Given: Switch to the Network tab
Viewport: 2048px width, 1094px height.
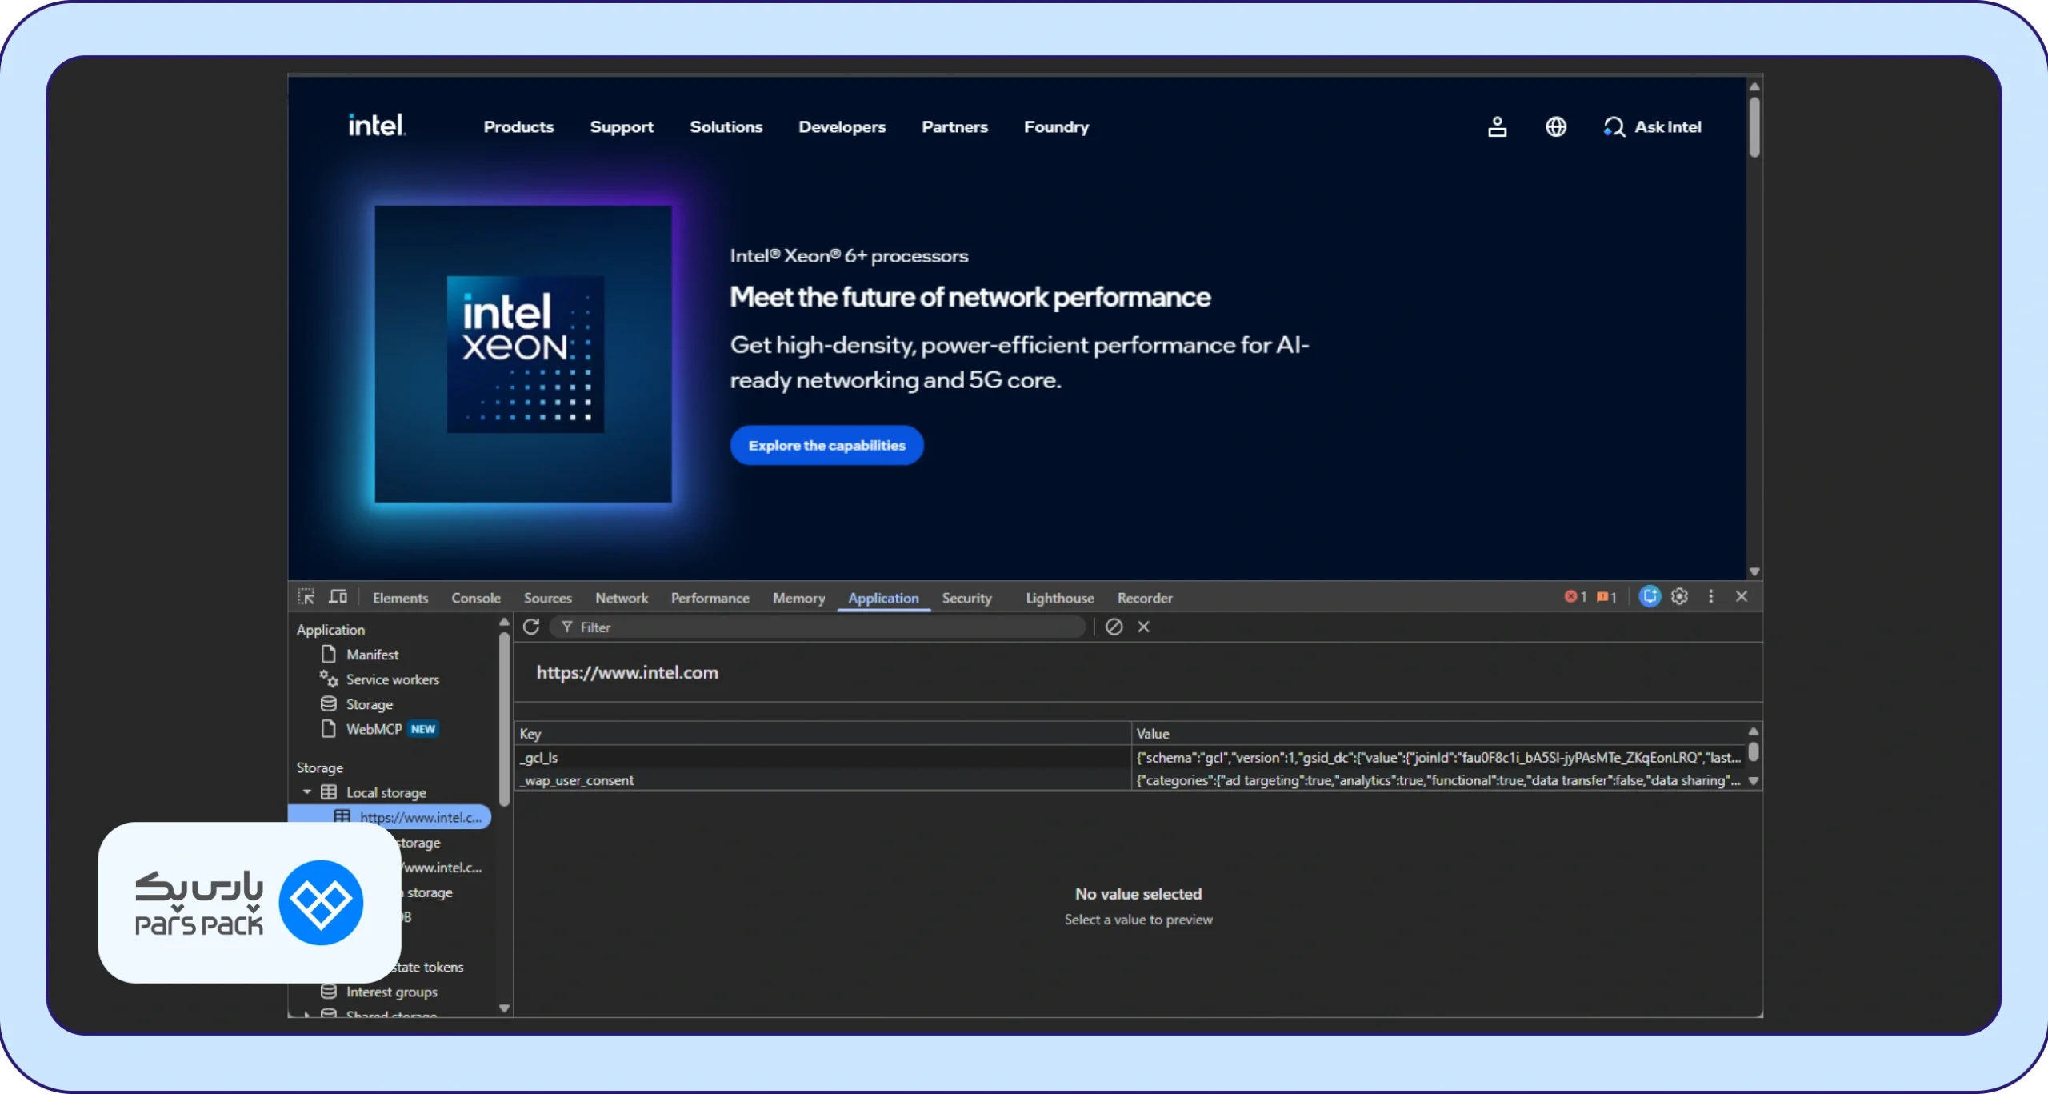Looking at the screenshot, I should point(622,598).
